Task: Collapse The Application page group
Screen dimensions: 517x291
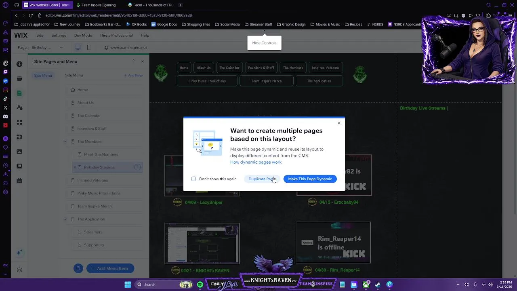Action: [x=65, y=219]
